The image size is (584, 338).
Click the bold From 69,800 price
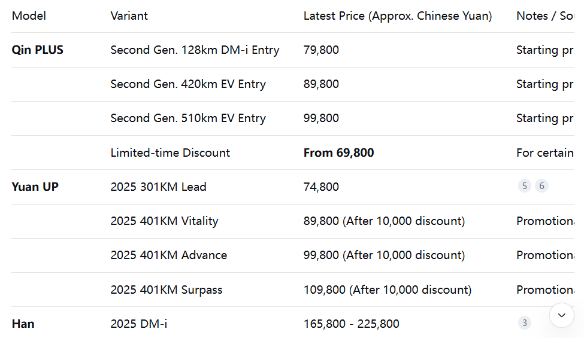click(338, 153)
